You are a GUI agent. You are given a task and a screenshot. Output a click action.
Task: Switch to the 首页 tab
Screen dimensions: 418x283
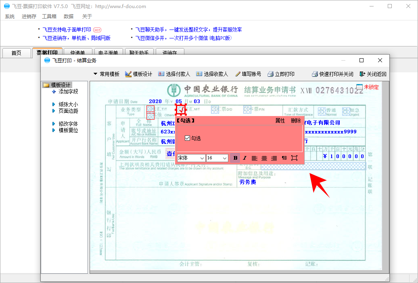coord(16,53)
